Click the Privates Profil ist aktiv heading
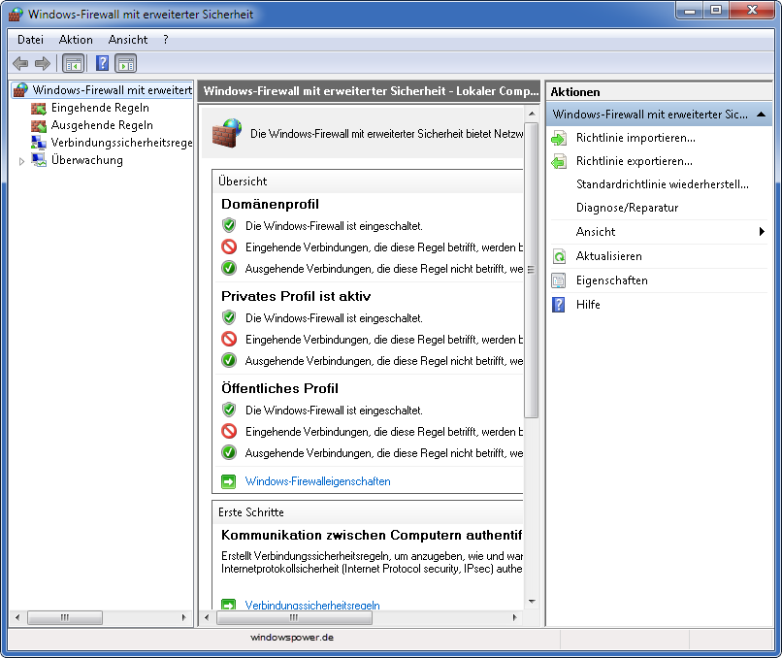Viewport: 782px width, 658px height. pos(296,296)
